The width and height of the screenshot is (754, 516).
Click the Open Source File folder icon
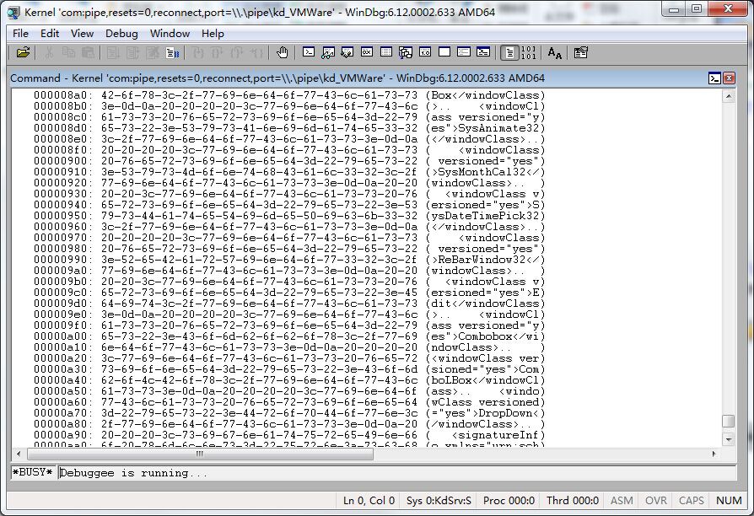click(23, 52)
